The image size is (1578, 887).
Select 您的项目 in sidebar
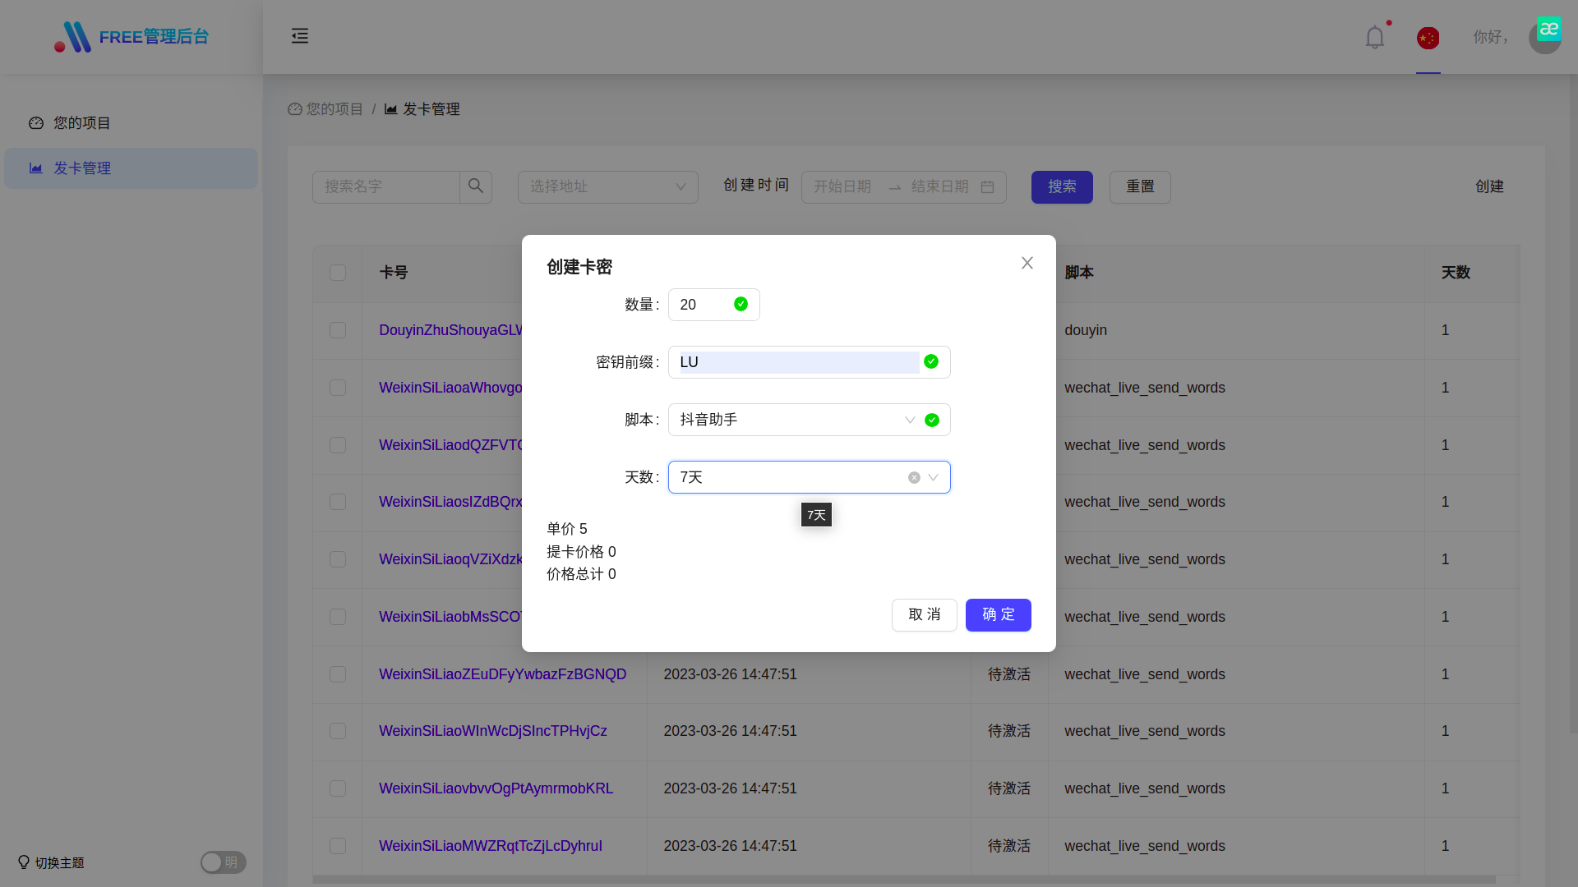coord(131,123)
